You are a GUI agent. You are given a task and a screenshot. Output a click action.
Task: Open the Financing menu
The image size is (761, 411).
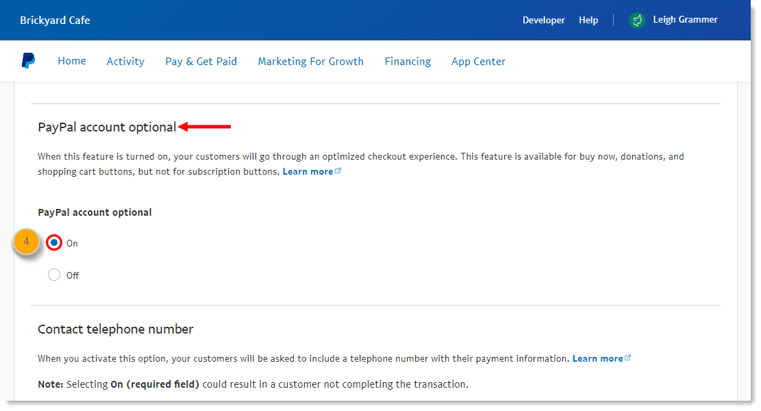tap(408, 62)
